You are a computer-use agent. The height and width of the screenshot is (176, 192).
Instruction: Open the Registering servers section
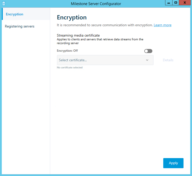click(20, 26)
